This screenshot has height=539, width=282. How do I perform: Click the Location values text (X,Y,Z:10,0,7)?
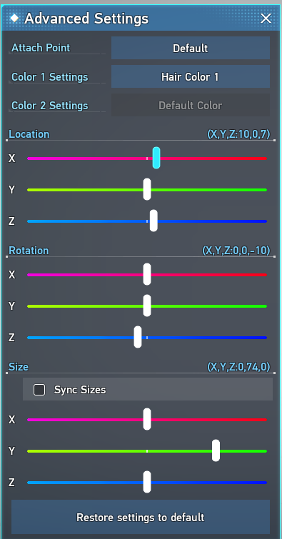click(x=238, y=134)
